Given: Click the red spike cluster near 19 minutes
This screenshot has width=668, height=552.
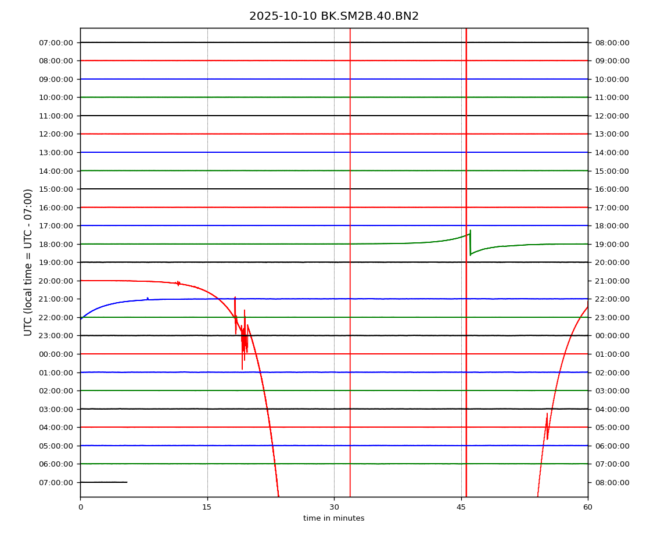Looking at the screenshot, I should 244,340.
